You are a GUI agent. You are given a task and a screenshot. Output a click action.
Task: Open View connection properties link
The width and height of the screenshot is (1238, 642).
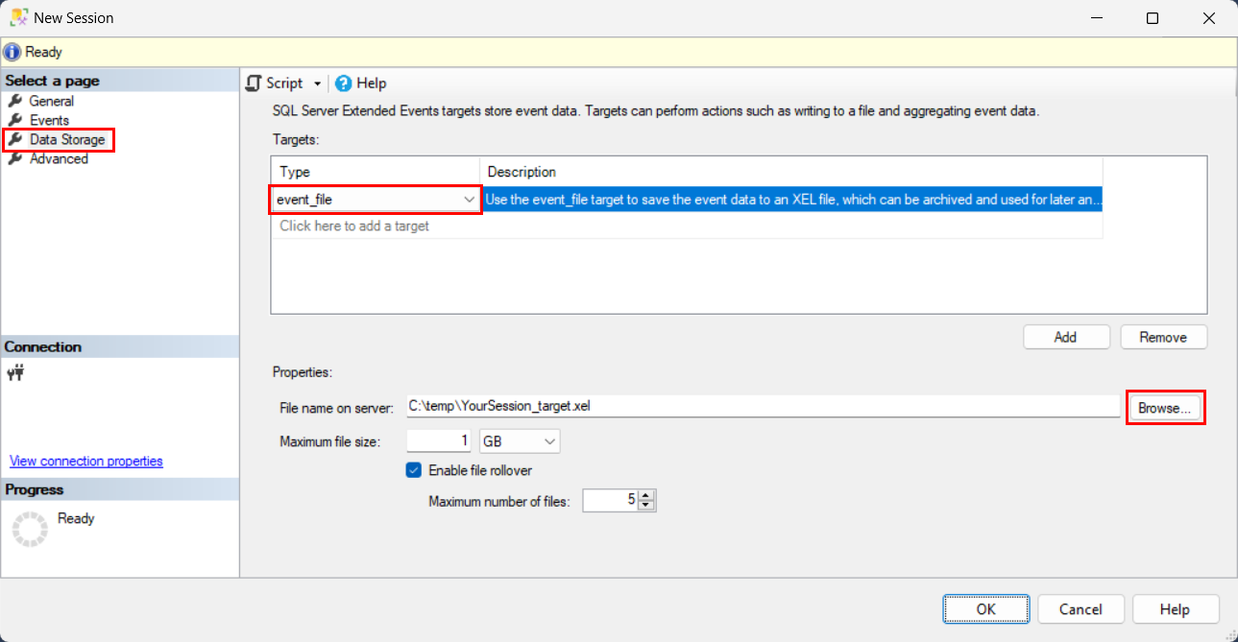point(86,462)
